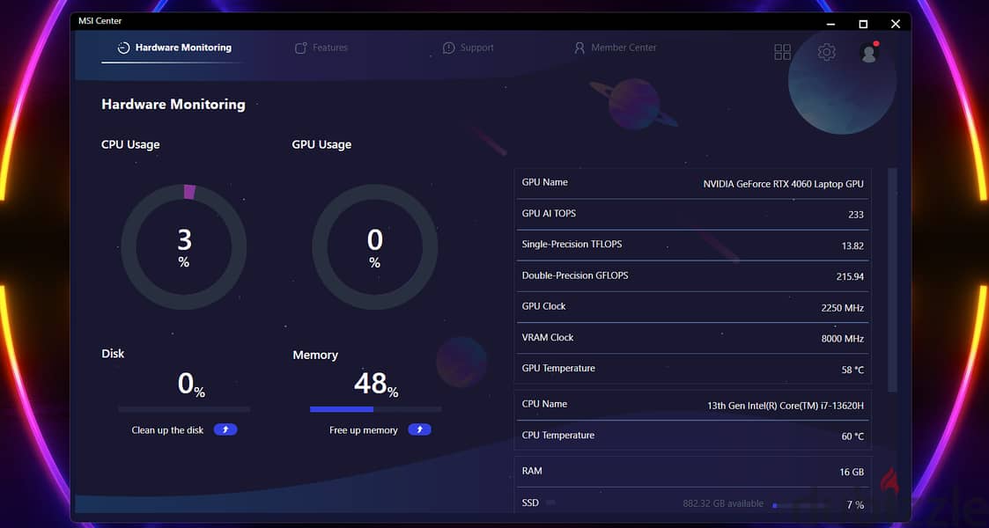Viewport: 989px width, 528px height.
Task: Click the SSD row label
Action: pos(530,502)
